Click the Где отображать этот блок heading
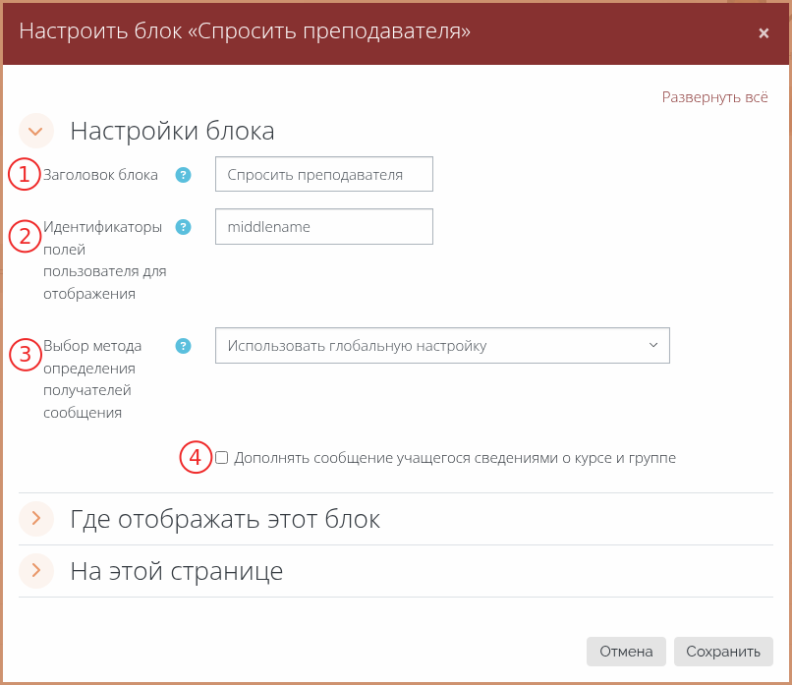This screenshot has width=792, height=685. [225, 519]
